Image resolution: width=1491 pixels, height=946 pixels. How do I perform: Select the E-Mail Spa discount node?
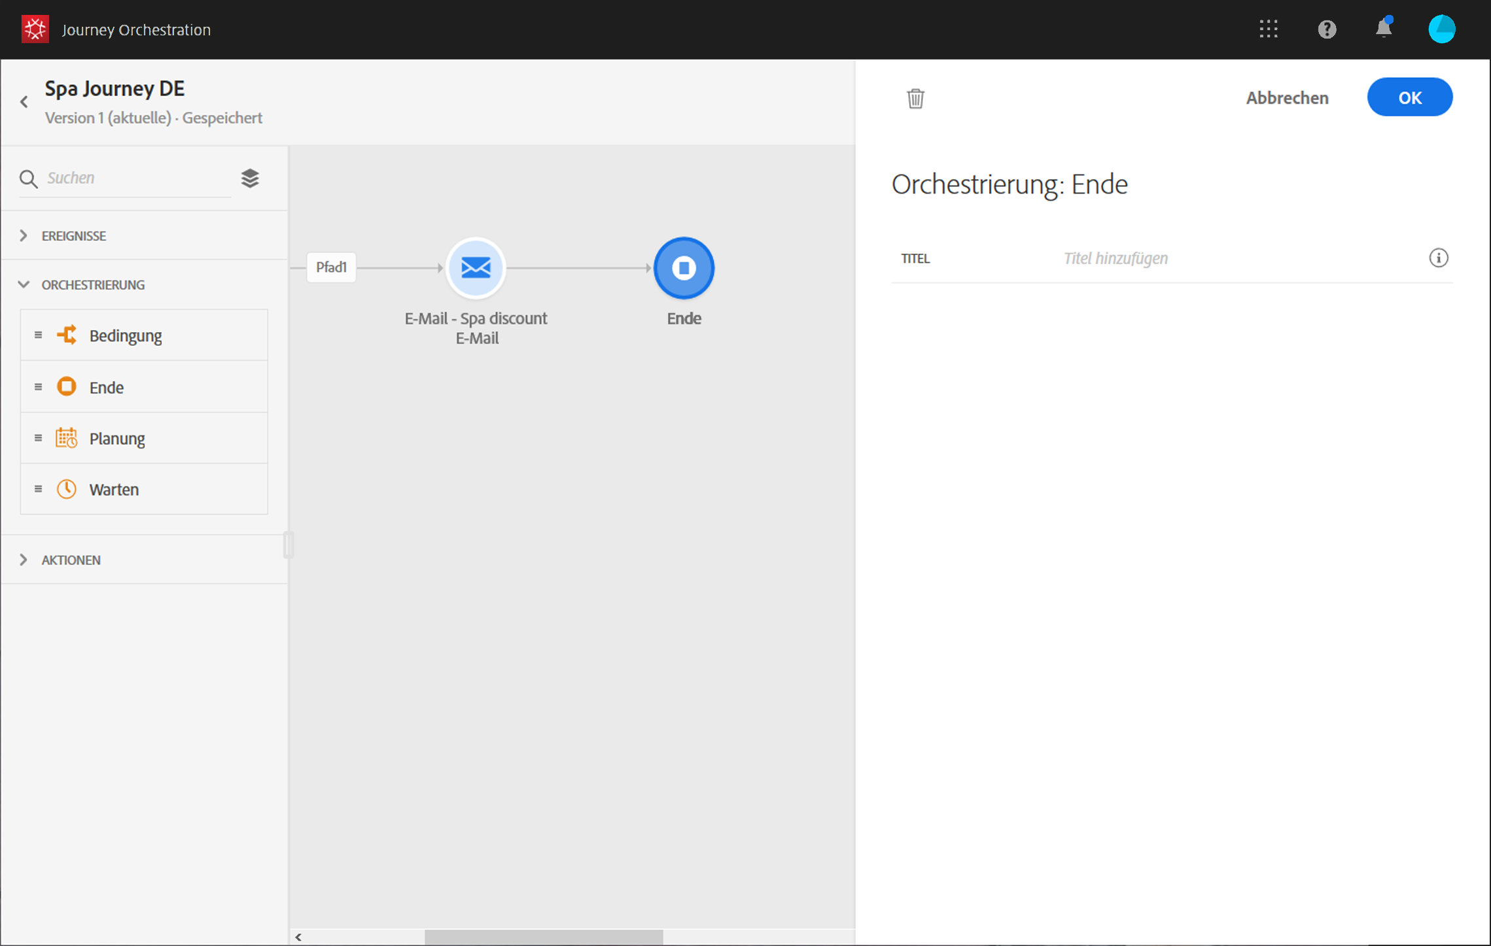[x=476, y=268]
